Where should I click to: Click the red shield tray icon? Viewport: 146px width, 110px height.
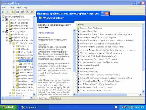(122, 107)
